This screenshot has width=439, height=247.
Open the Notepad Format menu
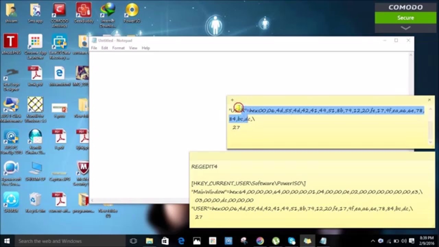[118, 48]
